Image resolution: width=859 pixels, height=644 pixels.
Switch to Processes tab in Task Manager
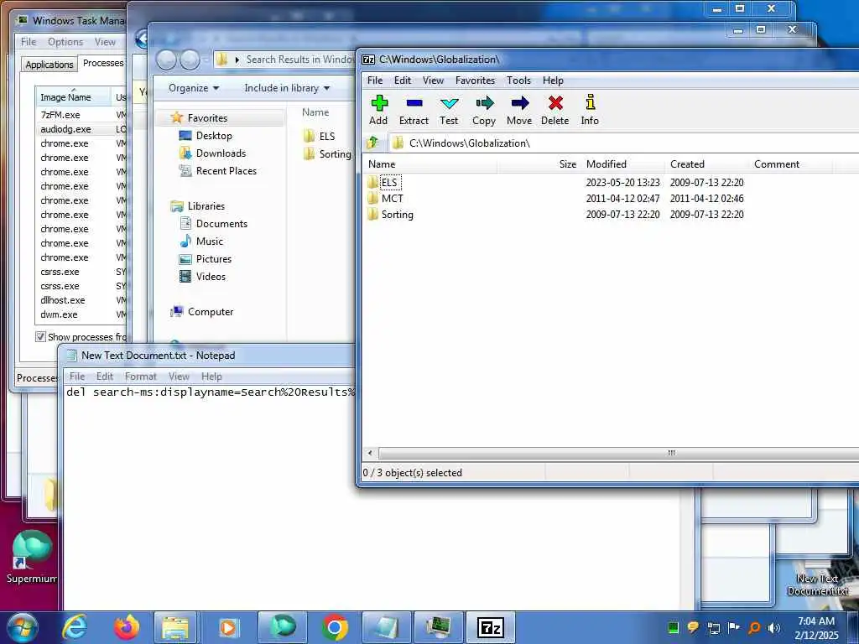[103, 63]
